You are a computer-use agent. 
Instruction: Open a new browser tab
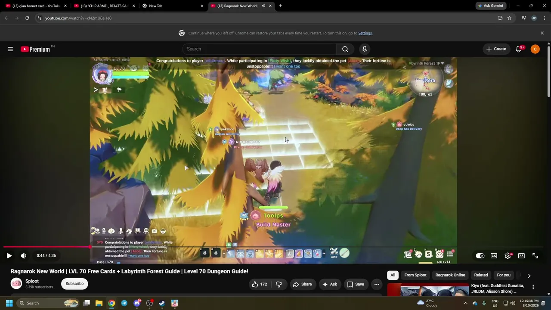coord(280,6)
